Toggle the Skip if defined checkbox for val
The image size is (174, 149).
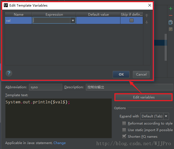pyautogui.click(x=131, y=20)
